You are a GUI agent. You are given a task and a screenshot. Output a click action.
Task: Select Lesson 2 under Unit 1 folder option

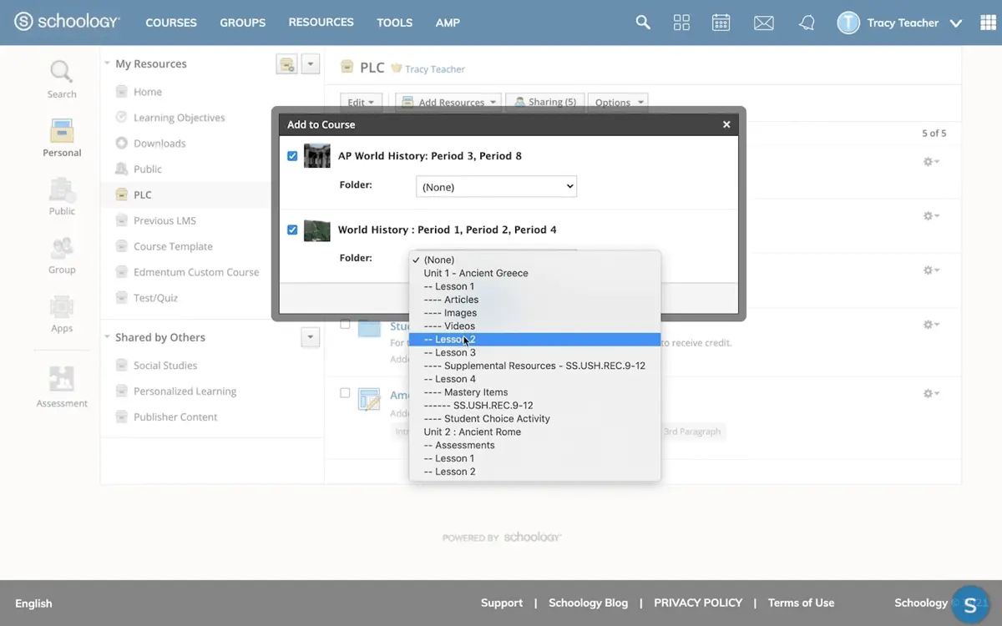point(534,340)
